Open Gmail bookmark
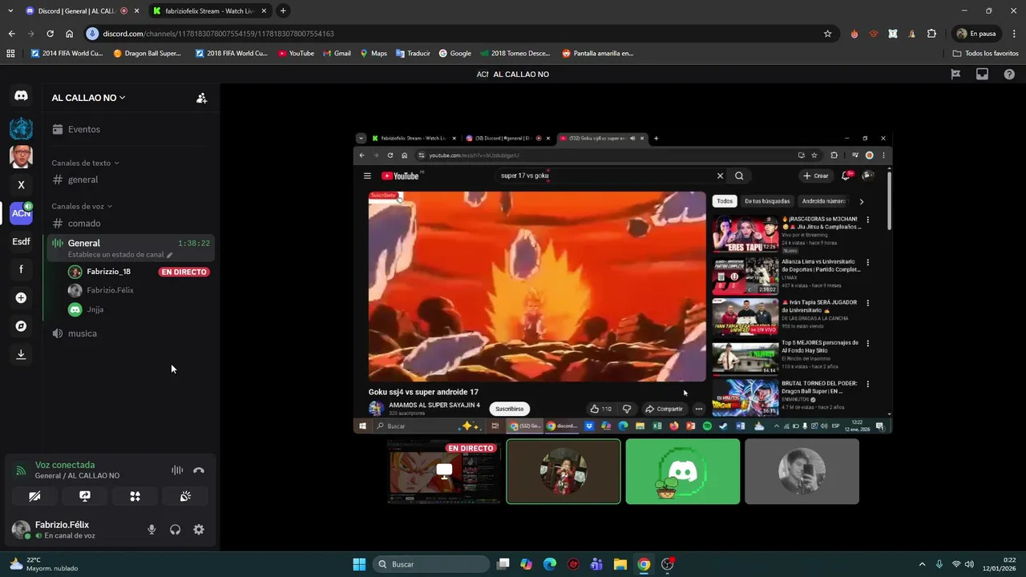1026x577 pixels. (337, 53)
